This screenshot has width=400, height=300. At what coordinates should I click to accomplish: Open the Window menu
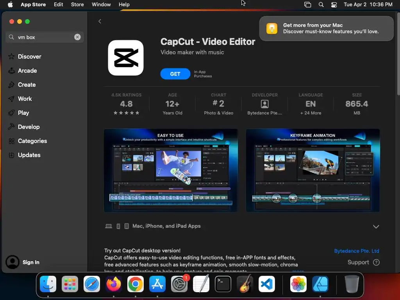pos(101,4)
